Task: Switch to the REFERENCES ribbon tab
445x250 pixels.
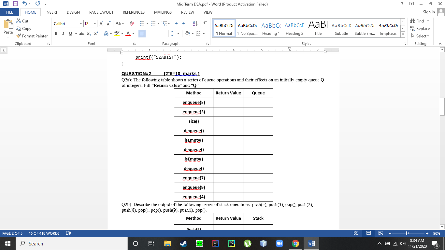Action: click(134, 12)
